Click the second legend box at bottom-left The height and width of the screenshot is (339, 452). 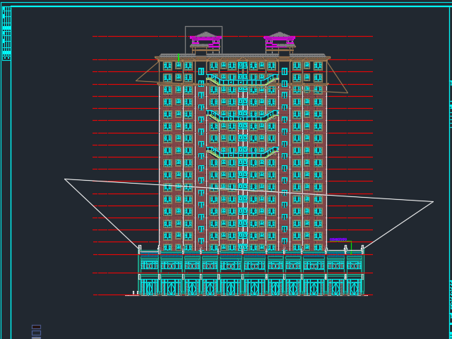click(x=36, y=333)
